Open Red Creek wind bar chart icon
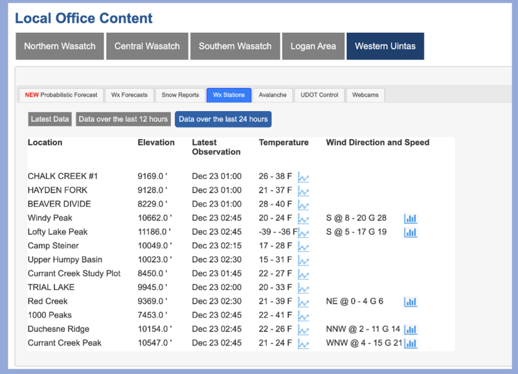Image resolution: width=518 pixels, height=374 pixels. coord(411,302)
